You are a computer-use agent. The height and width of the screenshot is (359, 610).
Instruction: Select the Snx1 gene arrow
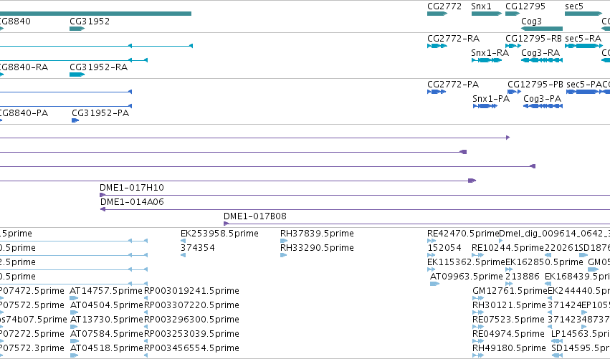[x=486, y=14]
